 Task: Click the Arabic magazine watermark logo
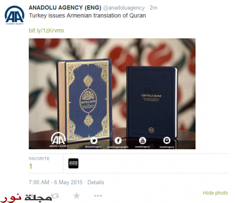coord(26,198)
